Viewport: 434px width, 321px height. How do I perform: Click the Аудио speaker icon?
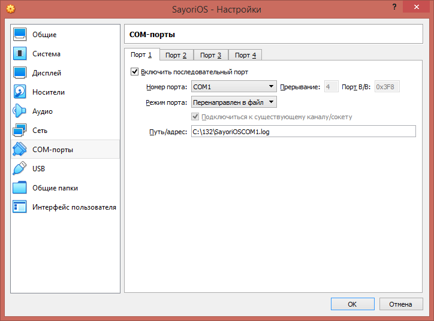coord(20,111)
